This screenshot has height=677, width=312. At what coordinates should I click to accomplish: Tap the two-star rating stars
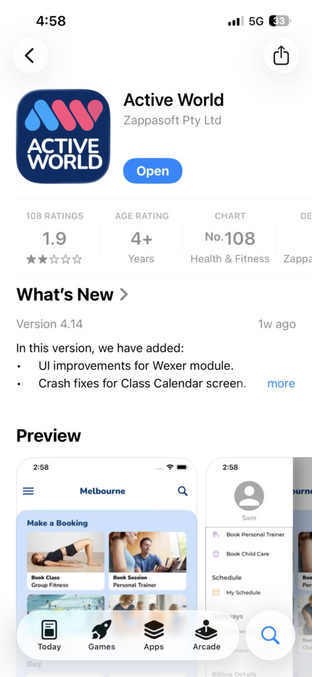[x=54, y=259]
